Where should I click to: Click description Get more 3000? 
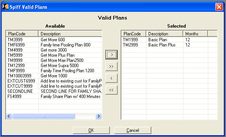[54, 50]
